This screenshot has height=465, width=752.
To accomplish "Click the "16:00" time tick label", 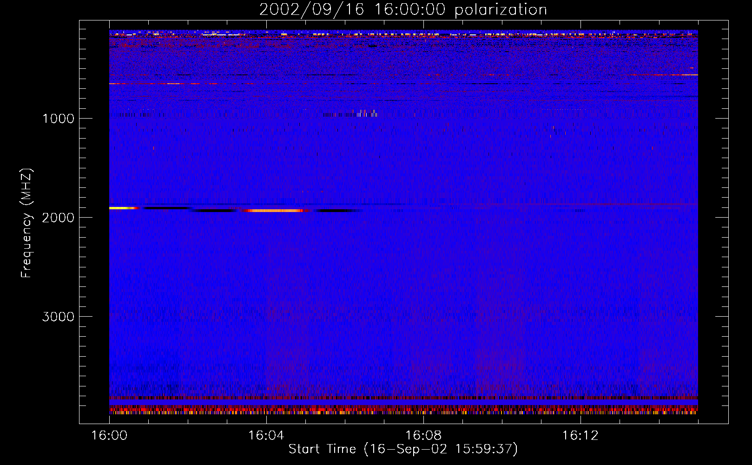I will 109,436.
